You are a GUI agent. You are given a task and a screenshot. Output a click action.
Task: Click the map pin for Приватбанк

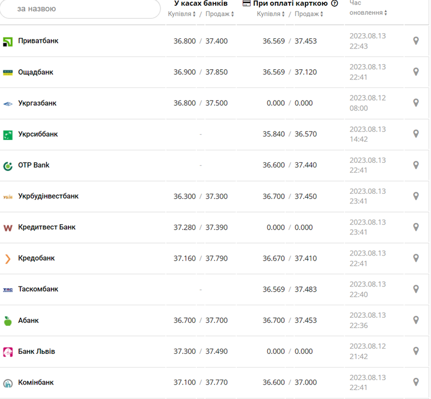[x=416, y=41]
